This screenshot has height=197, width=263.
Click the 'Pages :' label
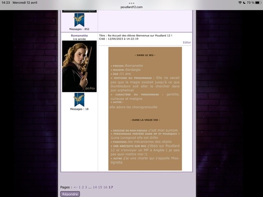66,187
